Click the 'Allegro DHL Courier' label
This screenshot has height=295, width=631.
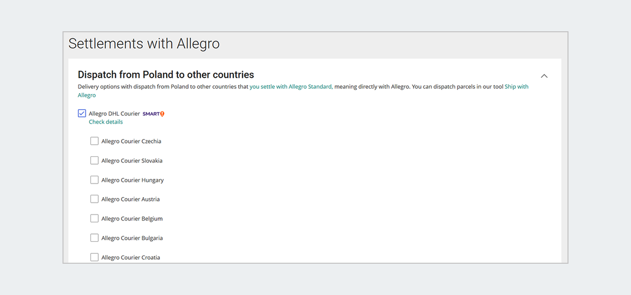[115, 114]
